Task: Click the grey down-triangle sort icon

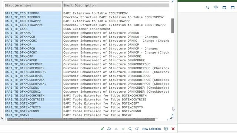Action: coord(123,129)
